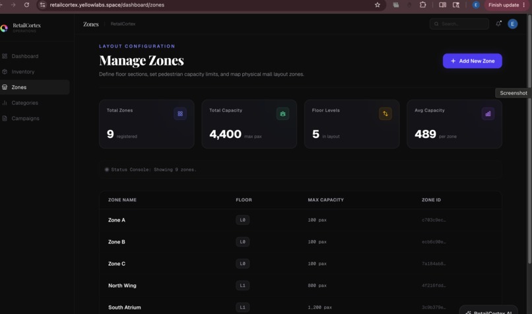Click the ZONE NAME column header
Image resolution: width=532 pixels, height=314 pixels.
[122, 200]
